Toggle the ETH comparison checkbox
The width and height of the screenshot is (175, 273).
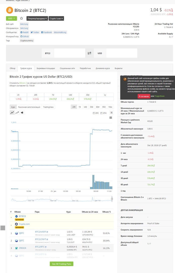click(101, 113)
